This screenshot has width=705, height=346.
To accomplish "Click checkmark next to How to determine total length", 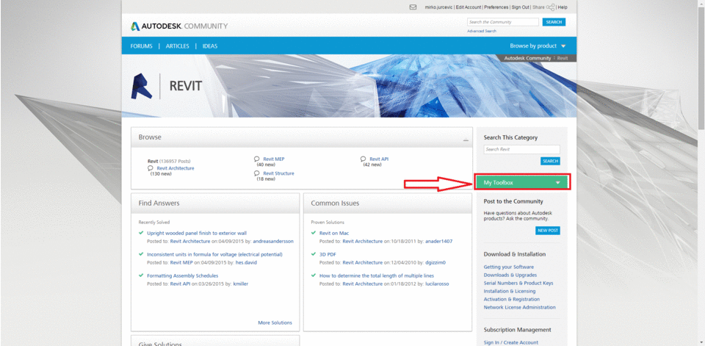I will pos(314,275).
